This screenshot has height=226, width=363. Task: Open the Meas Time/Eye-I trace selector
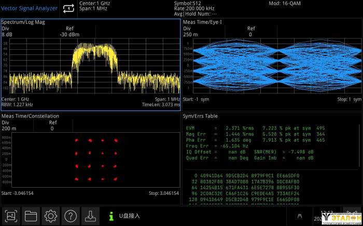(x=203, y=22)
